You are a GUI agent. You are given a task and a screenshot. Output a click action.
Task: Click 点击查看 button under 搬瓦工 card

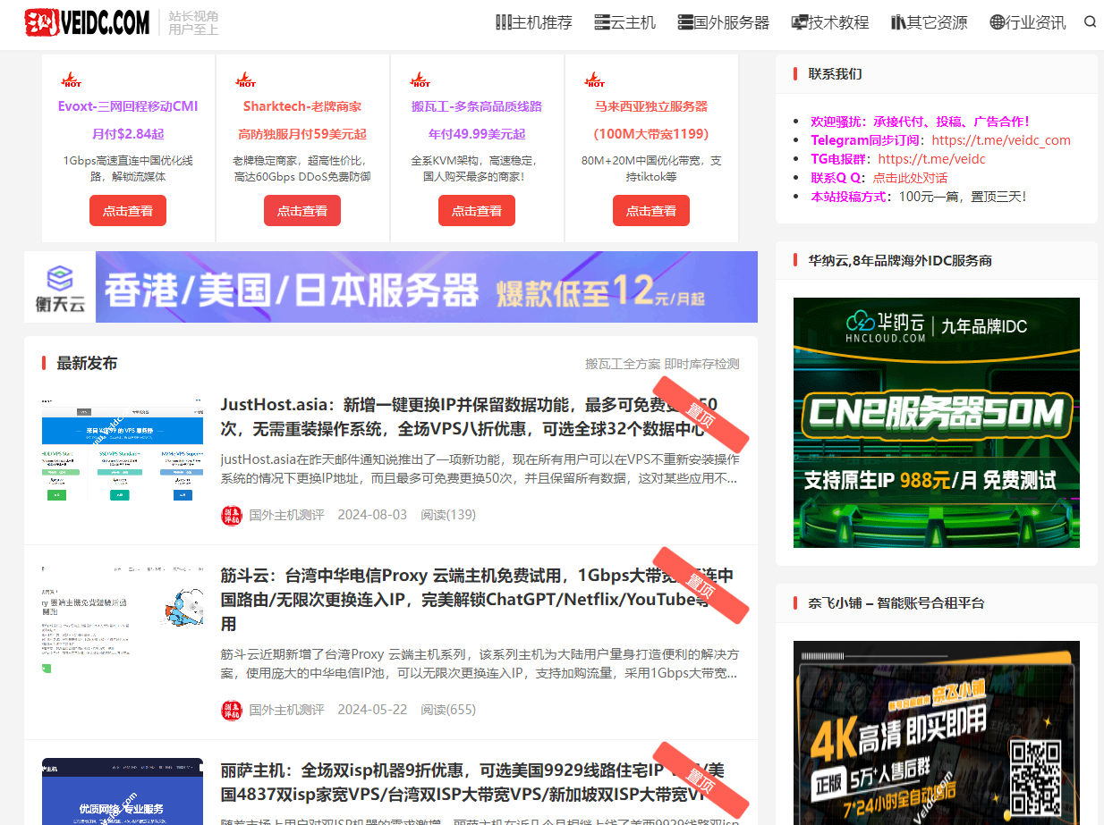(x=477, y=211)
